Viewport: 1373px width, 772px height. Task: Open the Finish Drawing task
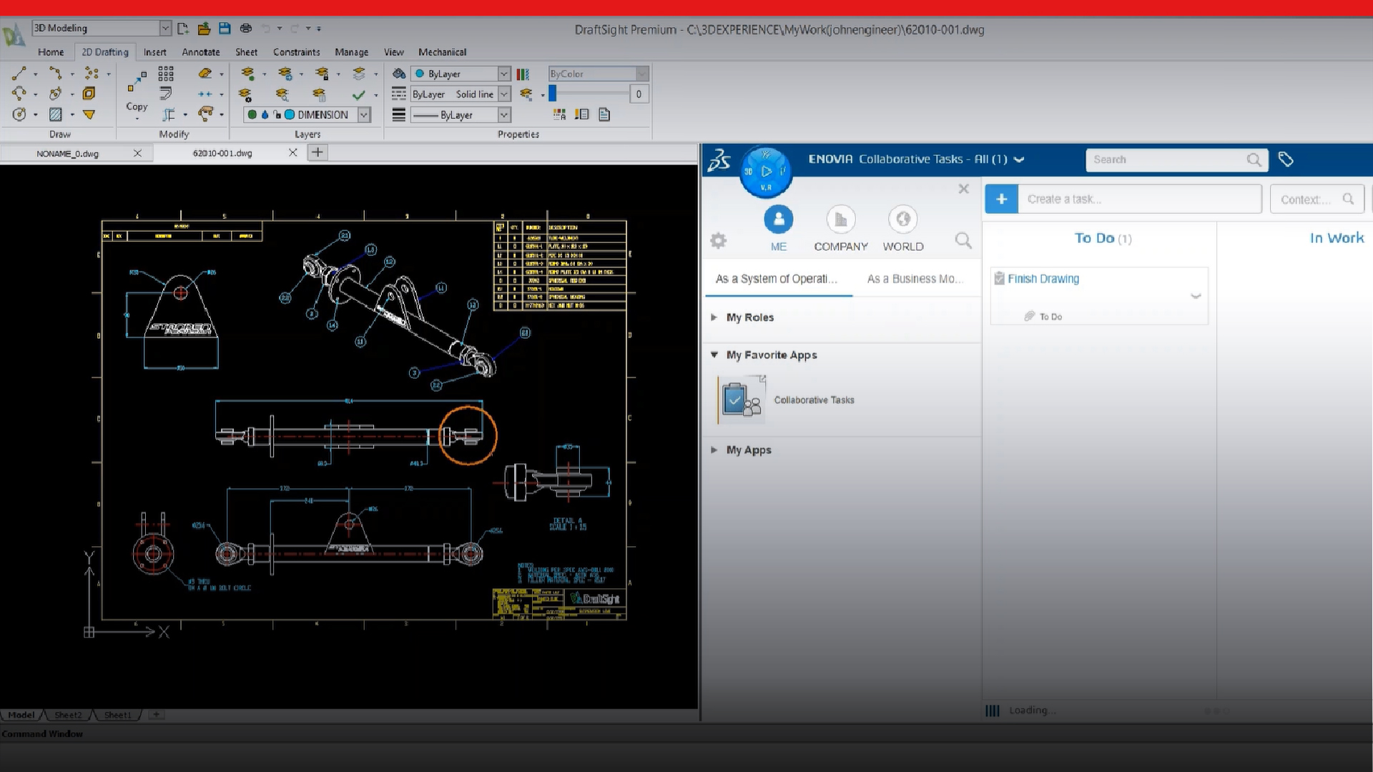click(x=1043, y=279)
